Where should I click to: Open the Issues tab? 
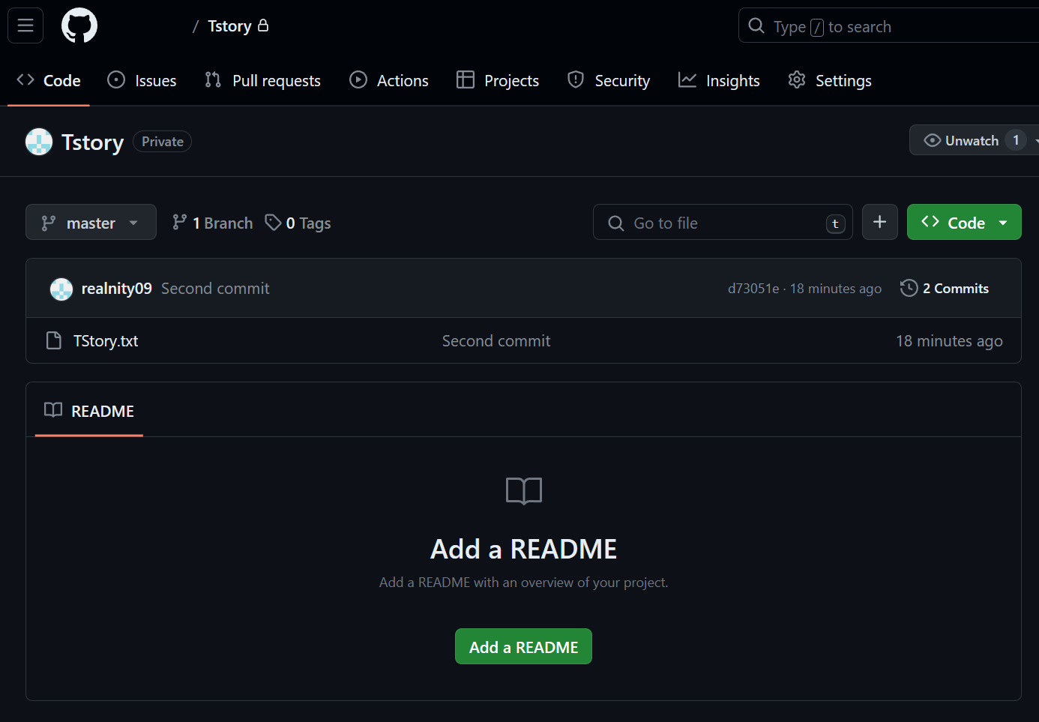[x=142, y=80]
